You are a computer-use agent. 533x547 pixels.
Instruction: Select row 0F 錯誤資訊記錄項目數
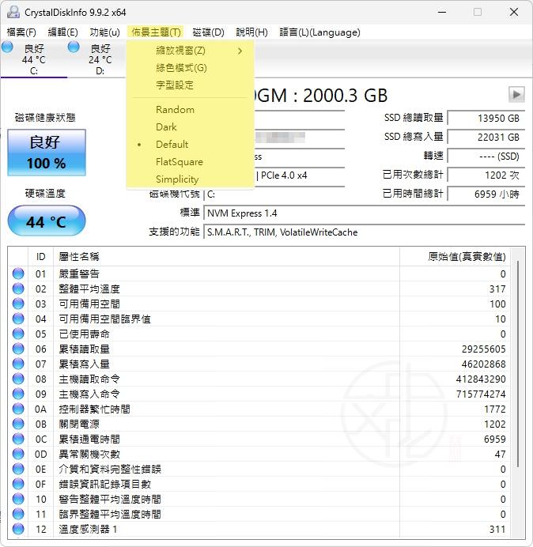tap(259, 484)
